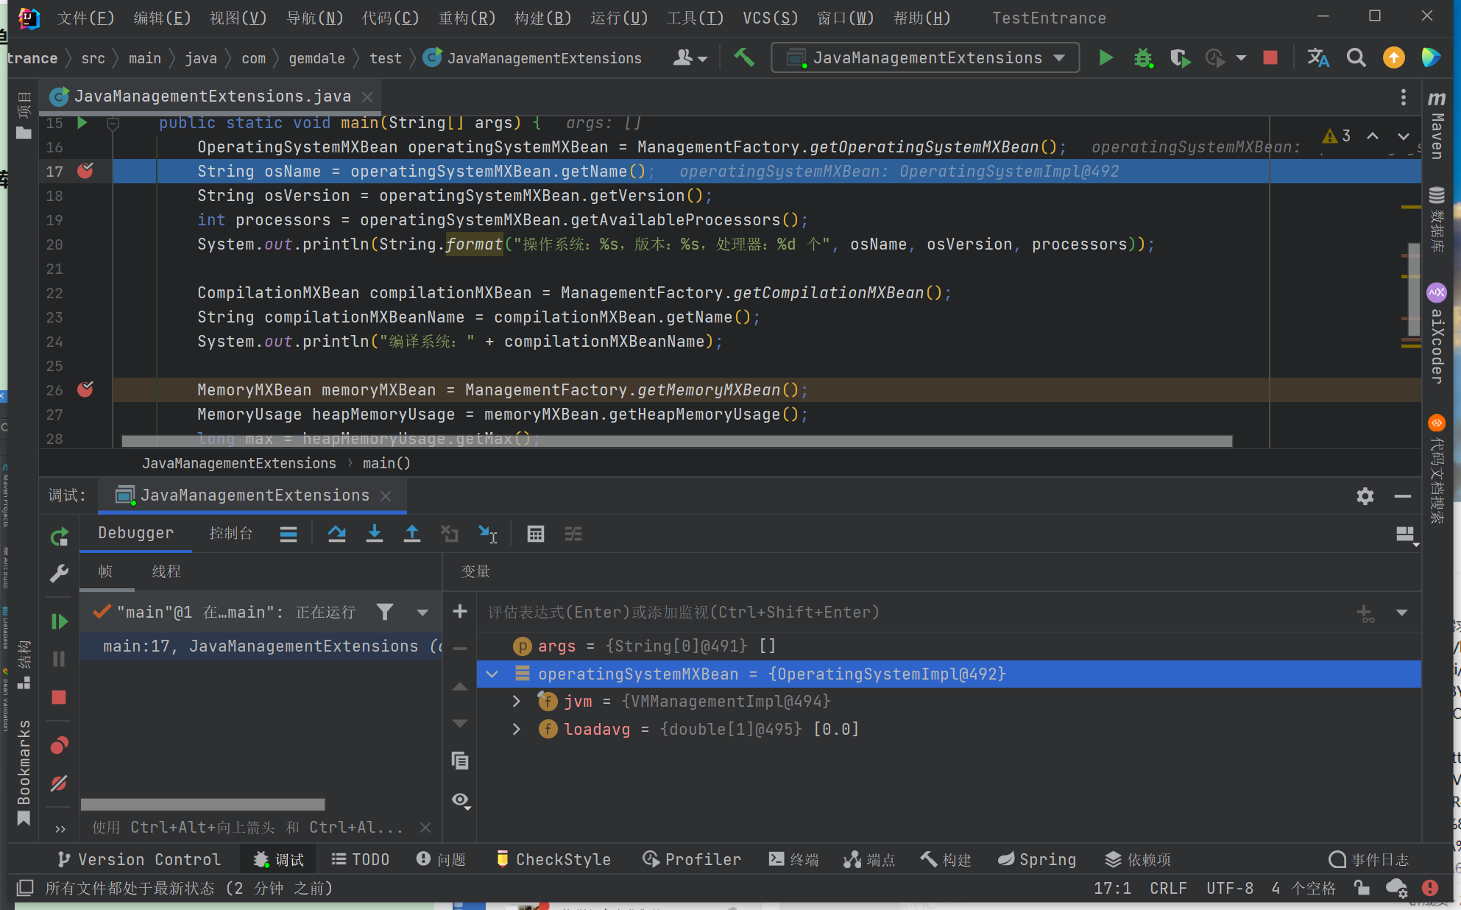Click the Step Out debugger icon

[412, 535]
